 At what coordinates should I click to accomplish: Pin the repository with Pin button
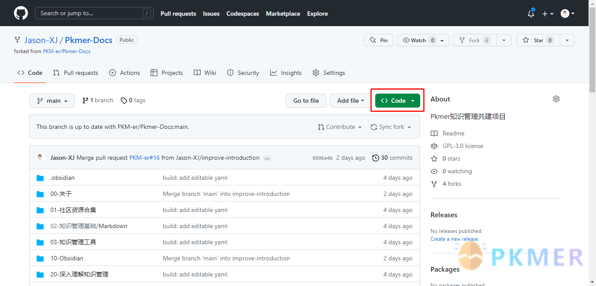[x=379, y=40]
